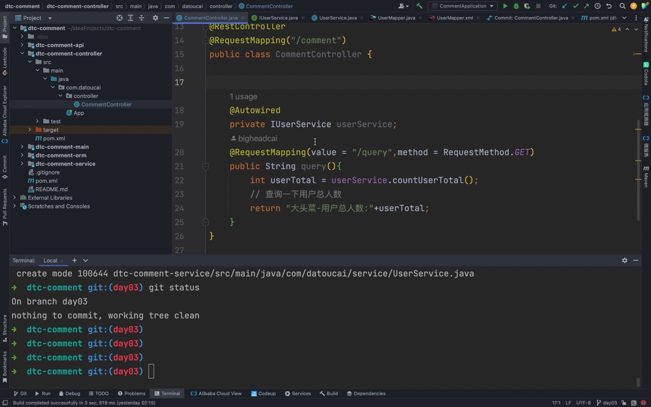Add new terminal session with plus icon
651x407 pixels.
tap(75, 260)
